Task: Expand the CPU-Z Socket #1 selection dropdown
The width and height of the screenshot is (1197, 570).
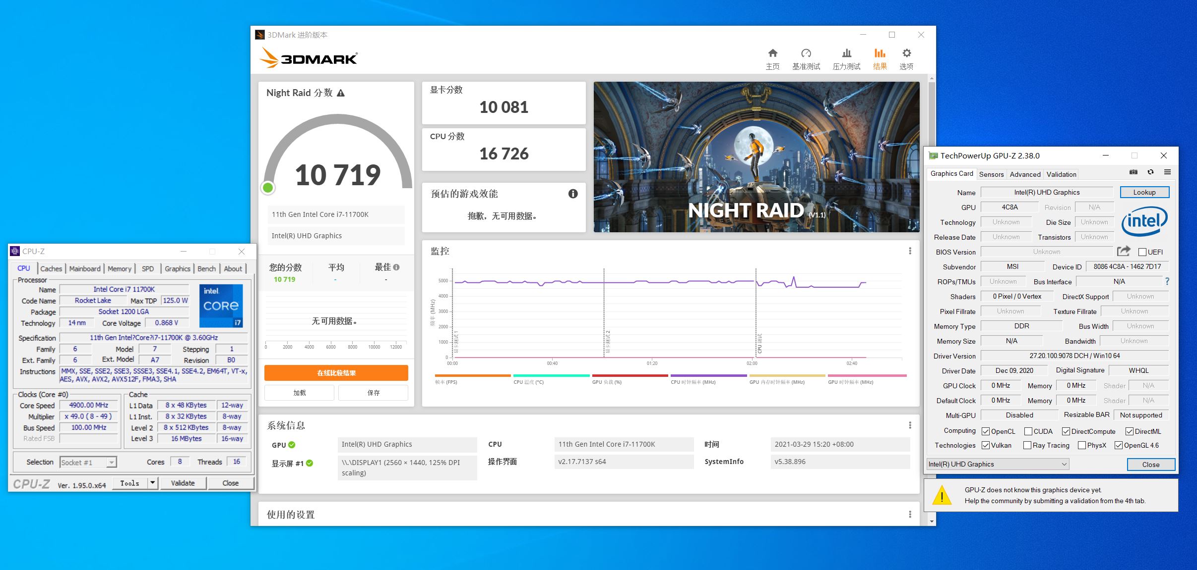Action: 112,463
